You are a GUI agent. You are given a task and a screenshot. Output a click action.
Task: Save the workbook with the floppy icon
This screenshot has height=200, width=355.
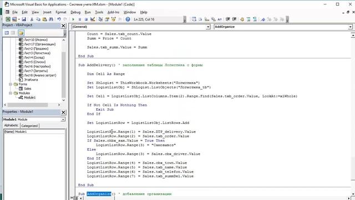click(x=24, y=19)
